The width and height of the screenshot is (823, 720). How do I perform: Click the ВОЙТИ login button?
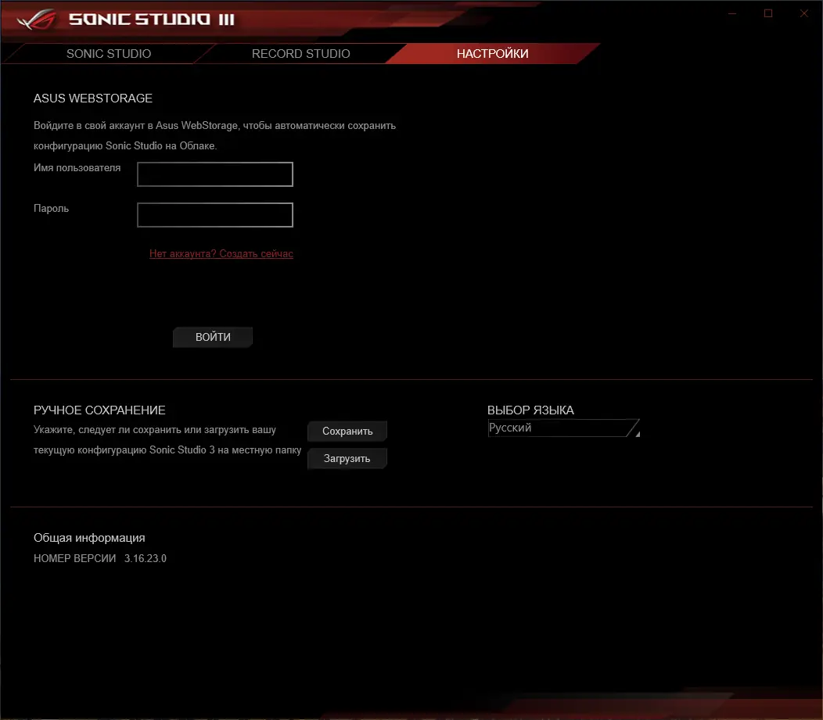click(213, 337)
